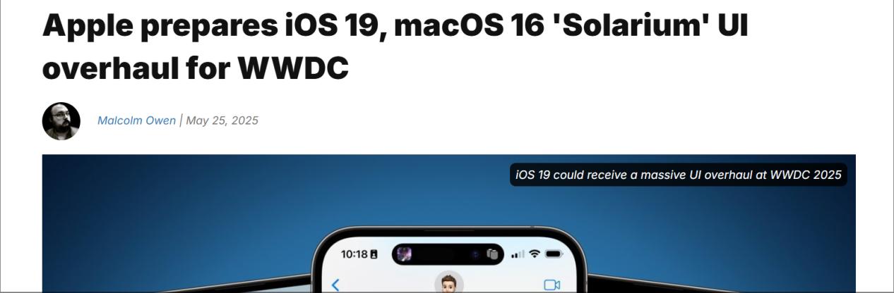Tap the cellular signal bars icon
The height and width of the screenshot is (293, 894).
click(518, 254)
